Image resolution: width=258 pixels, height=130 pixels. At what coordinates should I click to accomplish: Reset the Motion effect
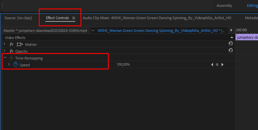point(230,43)
